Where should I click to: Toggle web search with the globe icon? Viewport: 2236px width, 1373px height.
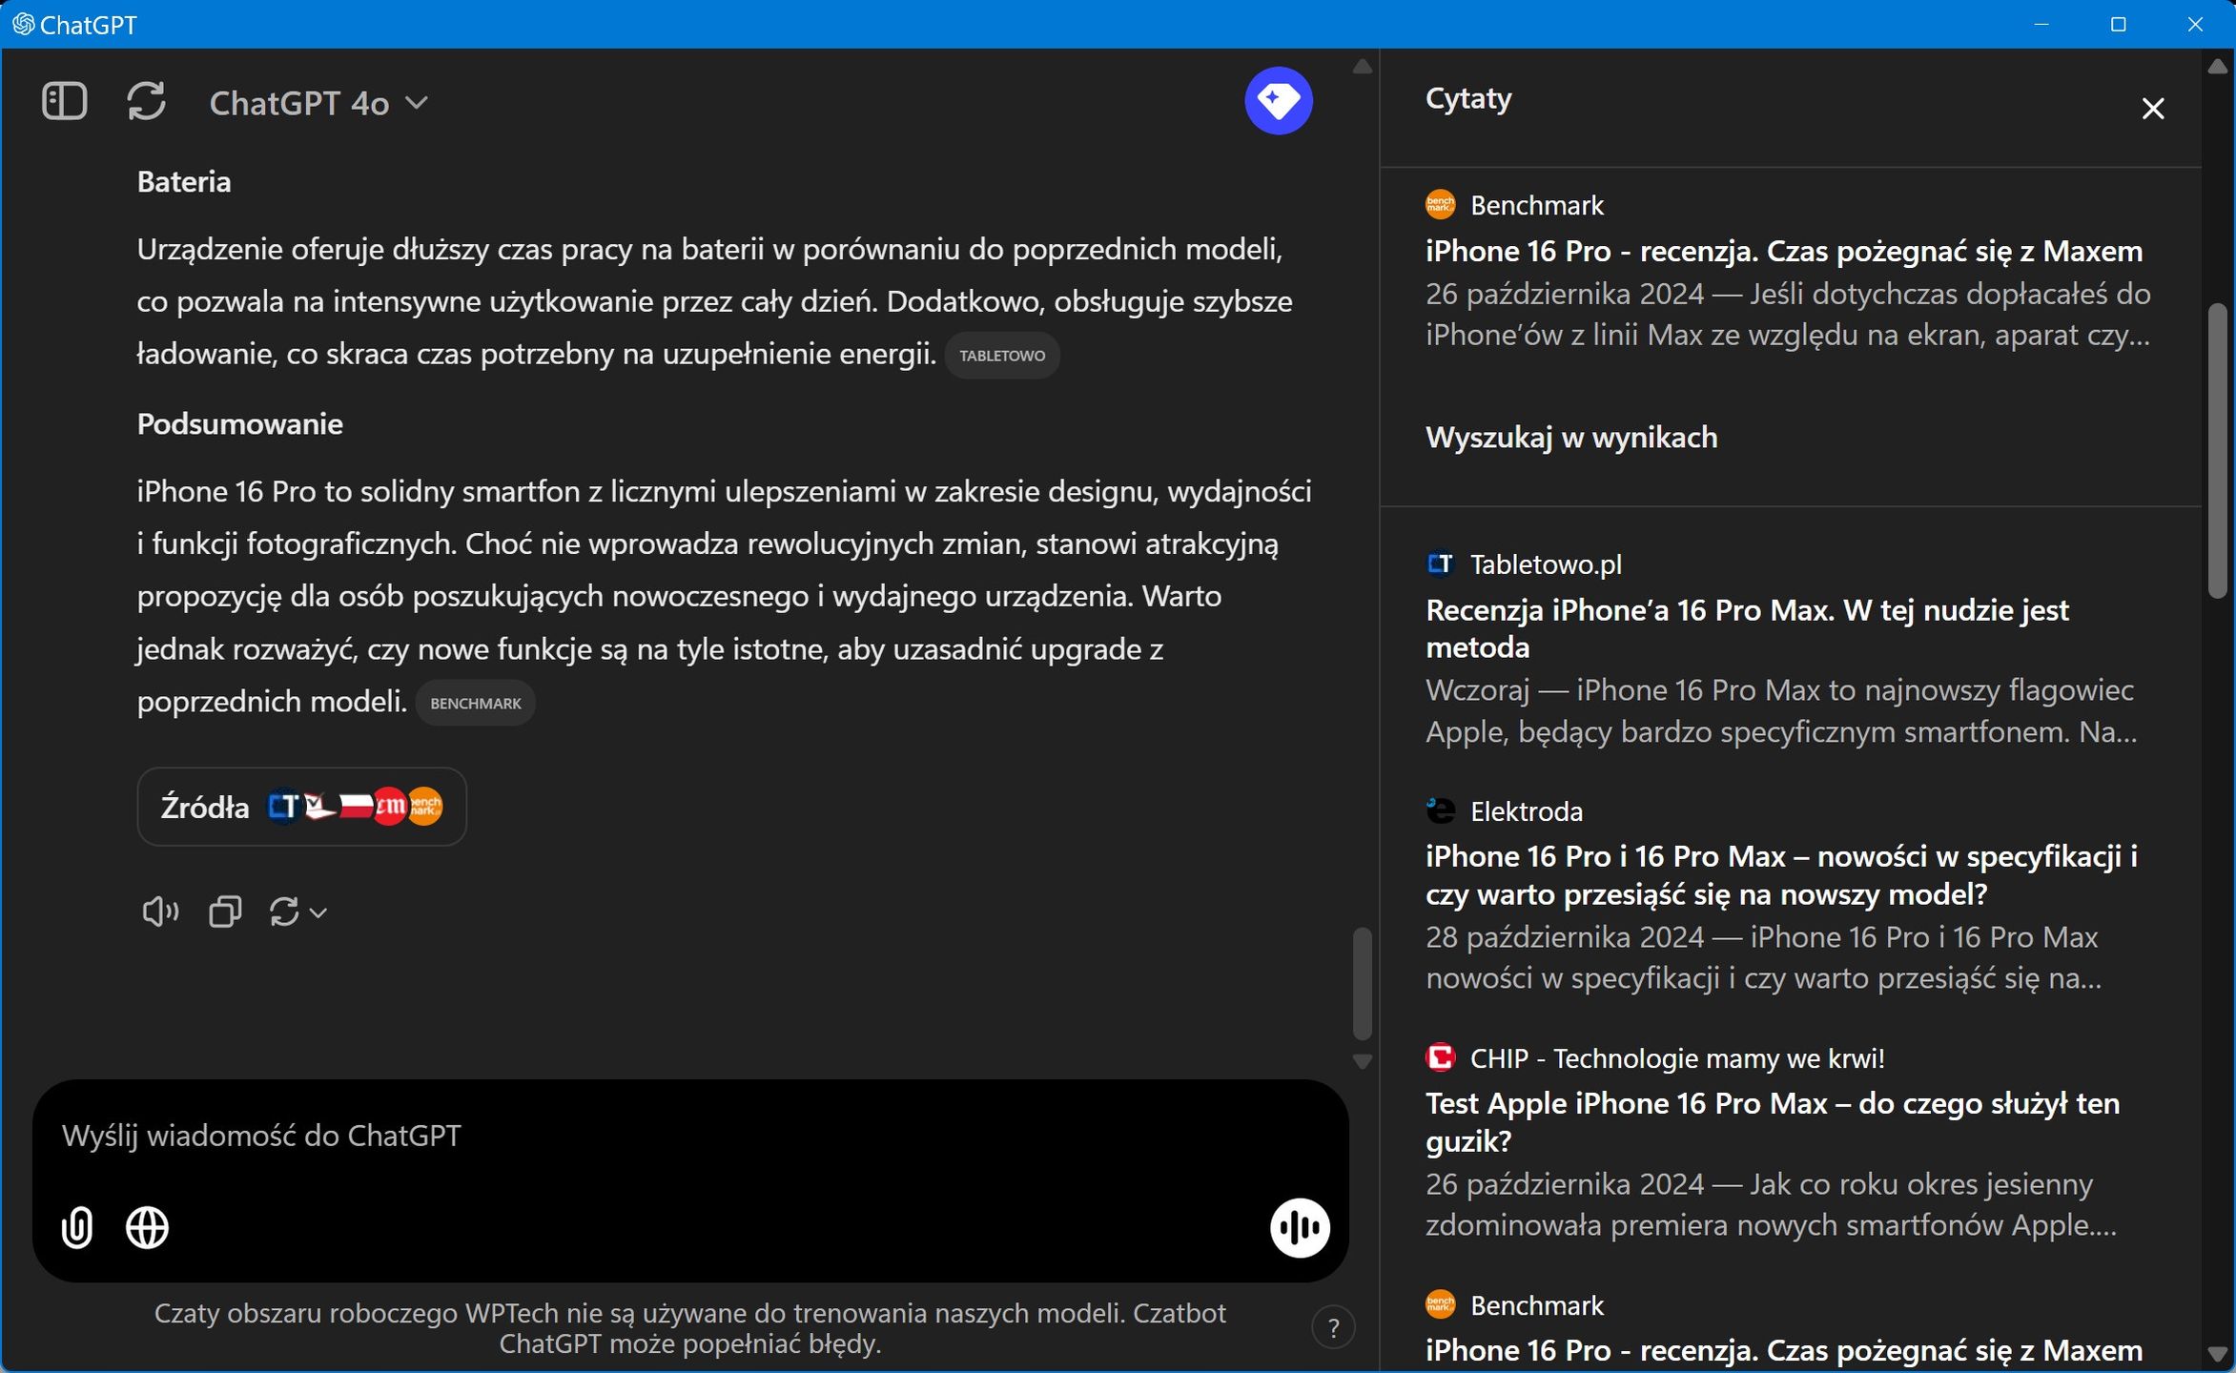147,1227
